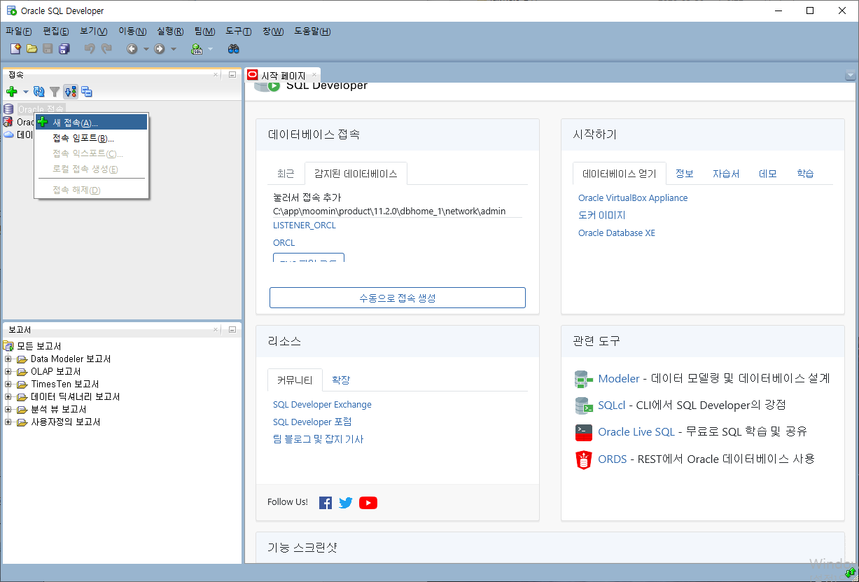
Task: Open the SQL Developer Exchange link
Action: (322, 405)
